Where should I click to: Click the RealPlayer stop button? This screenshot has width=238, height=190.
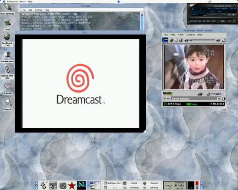pyautogui.click(x=181, y=40)
